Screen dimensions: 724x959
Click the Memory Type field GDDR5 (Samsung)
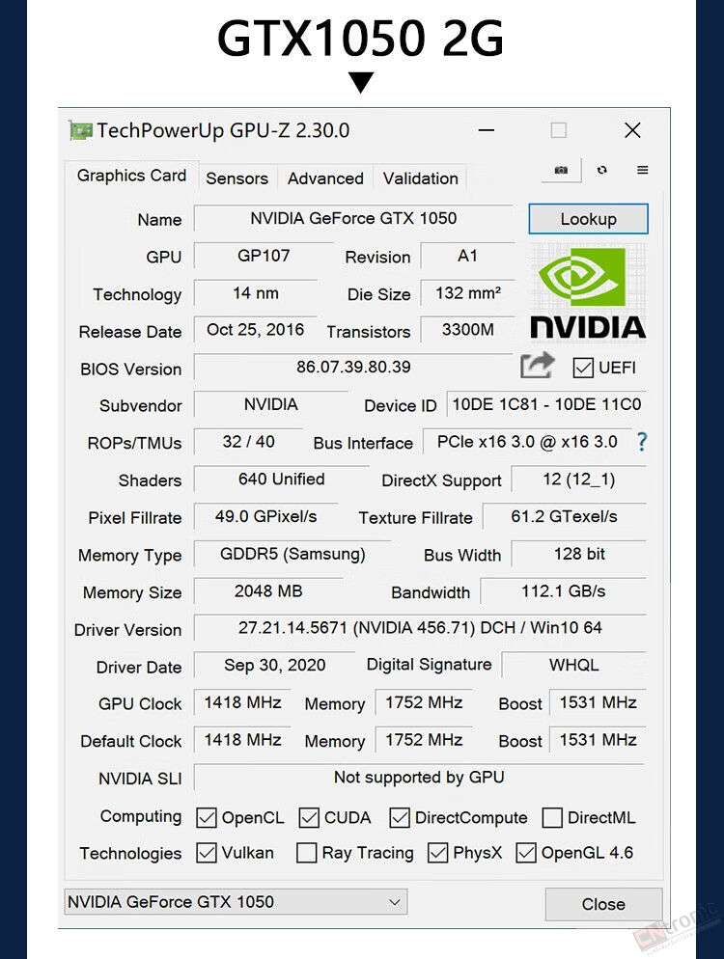[x=292, y=554]
